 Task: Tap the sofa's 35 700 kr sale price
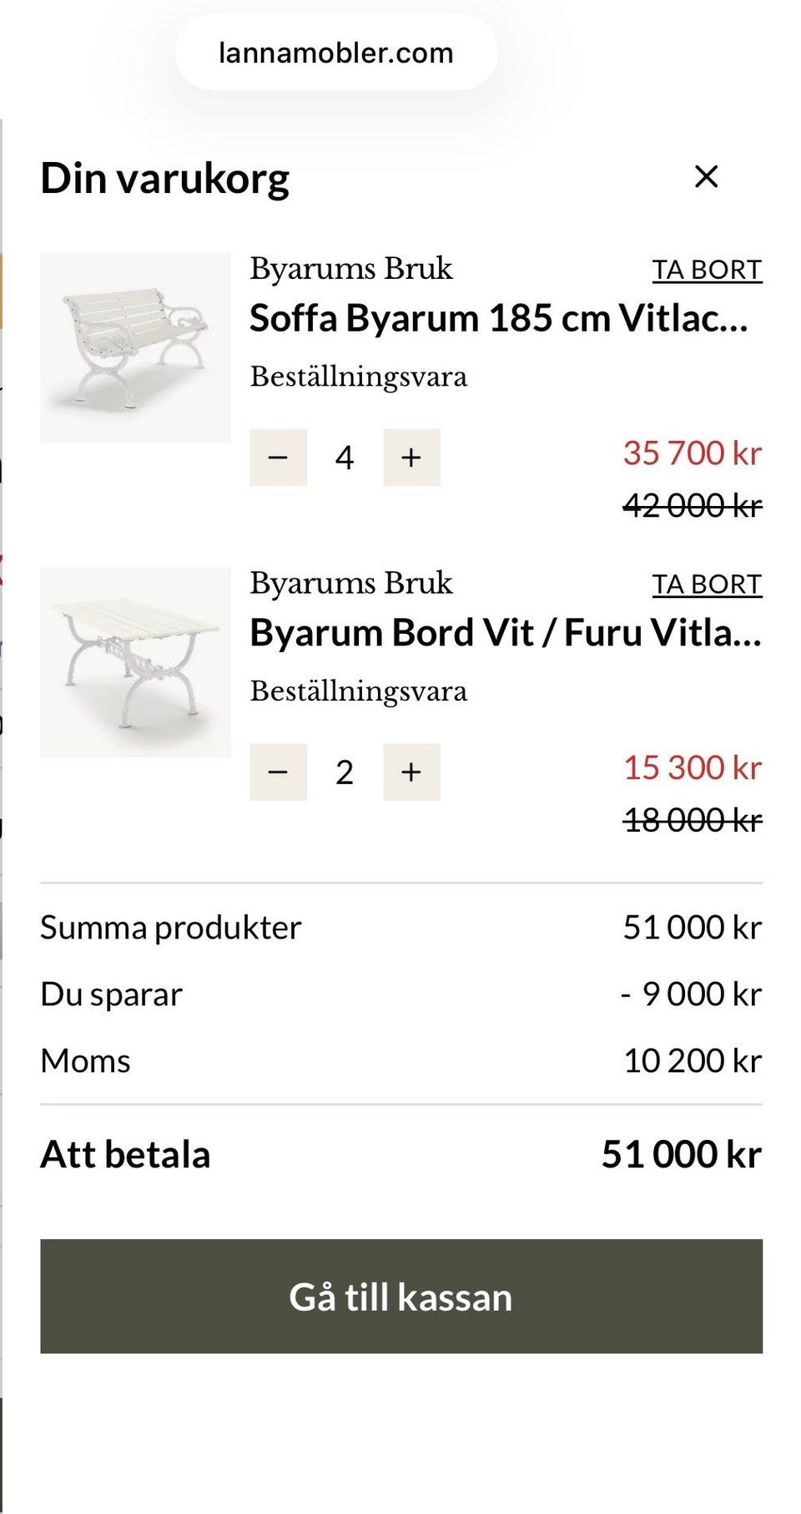click(x=692, y=453)
